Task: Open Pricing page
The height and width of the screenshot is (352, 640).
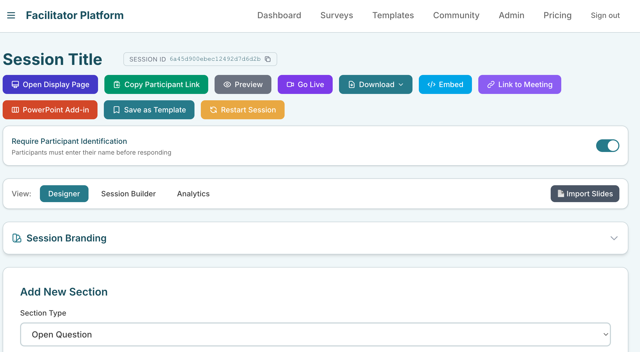Action: pos(557,15)
